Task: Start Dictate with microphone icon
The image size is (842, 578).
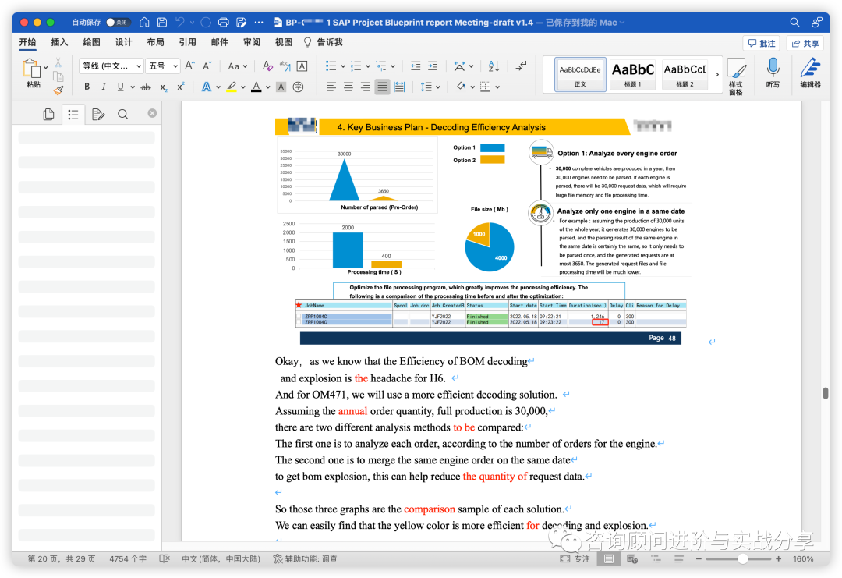Action: (x=773, y=73)
